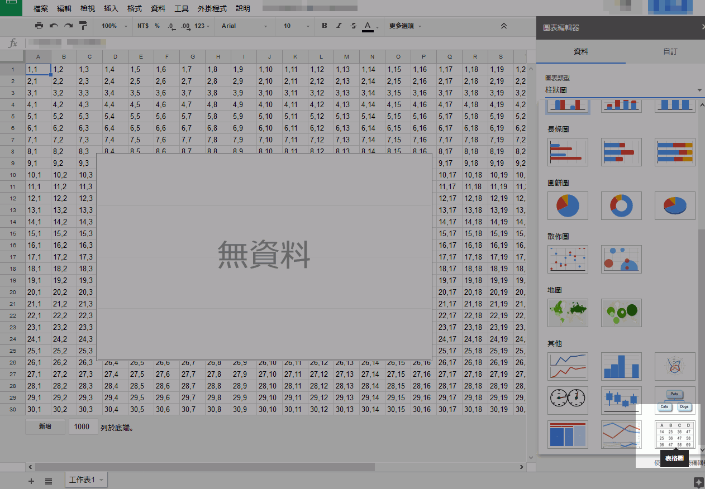
Task: Toggle bold formatting
Action: coord(324,26)
